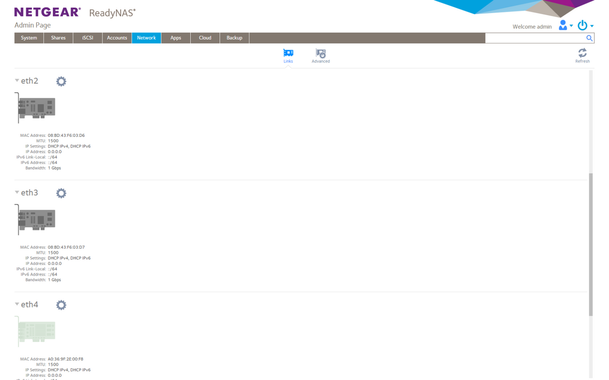Image resolution: width=609 pixels, height=380 pixels.
Task: Switch to the System tab
Action: (29, 38)
